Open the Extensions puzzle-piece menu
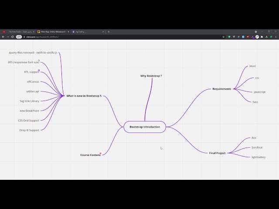This screenshot has height=209, width=279. pos(262,37)
